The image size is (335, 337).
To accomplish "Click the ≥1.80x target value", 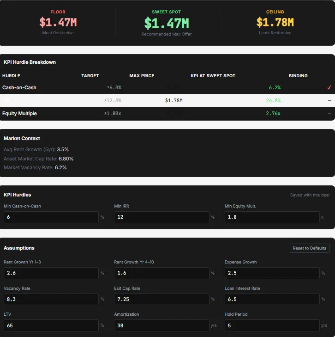I will coord(113,113).
